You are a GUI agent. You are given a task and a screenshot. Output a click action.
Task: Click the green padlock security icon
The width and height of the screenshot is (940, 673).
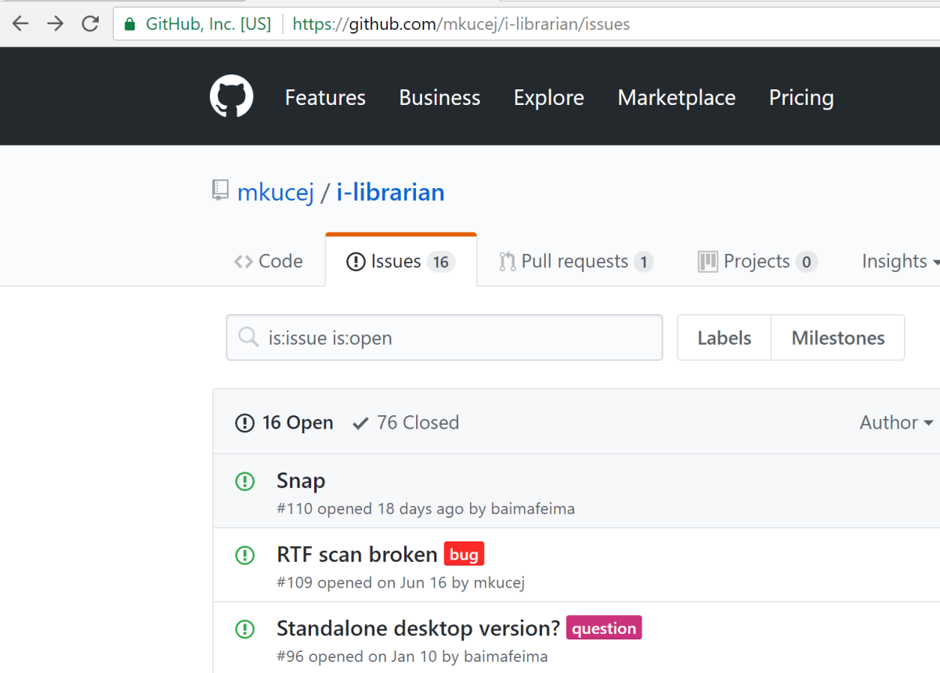coord(130,24)
